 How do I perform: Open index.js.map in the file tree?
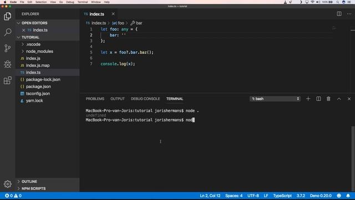click(x=38, y=66)
